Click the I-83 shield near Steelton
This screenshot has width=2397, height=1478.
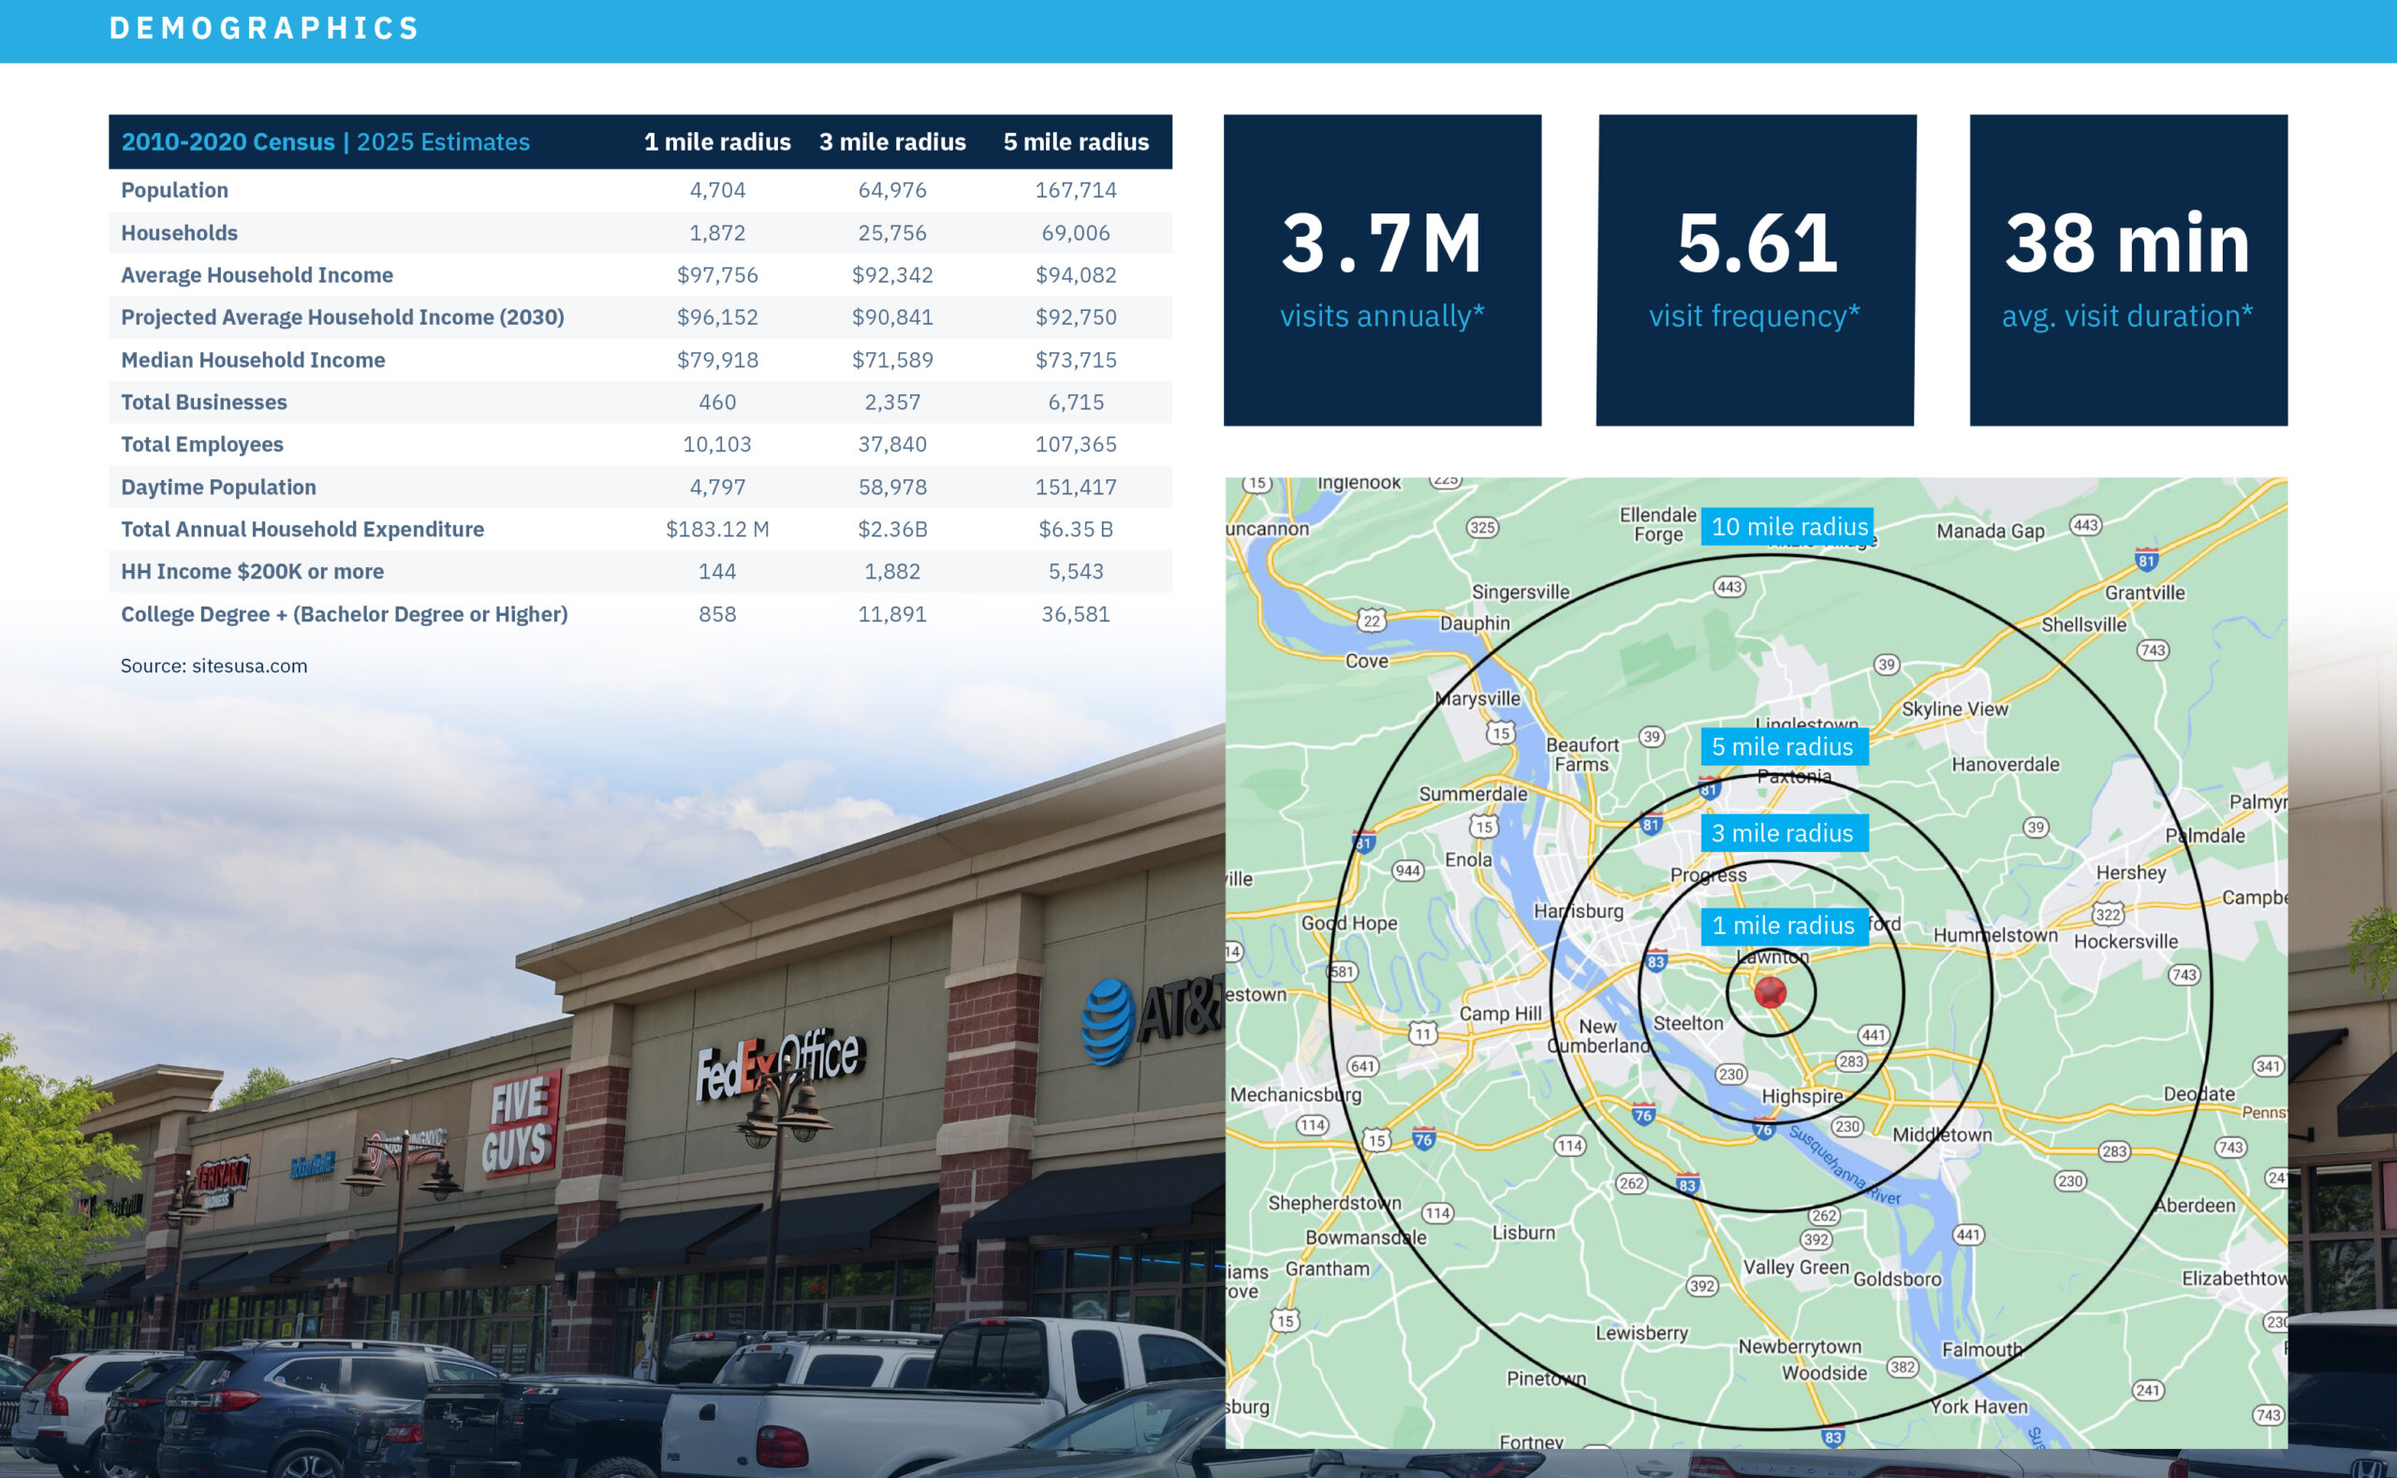1655,962
